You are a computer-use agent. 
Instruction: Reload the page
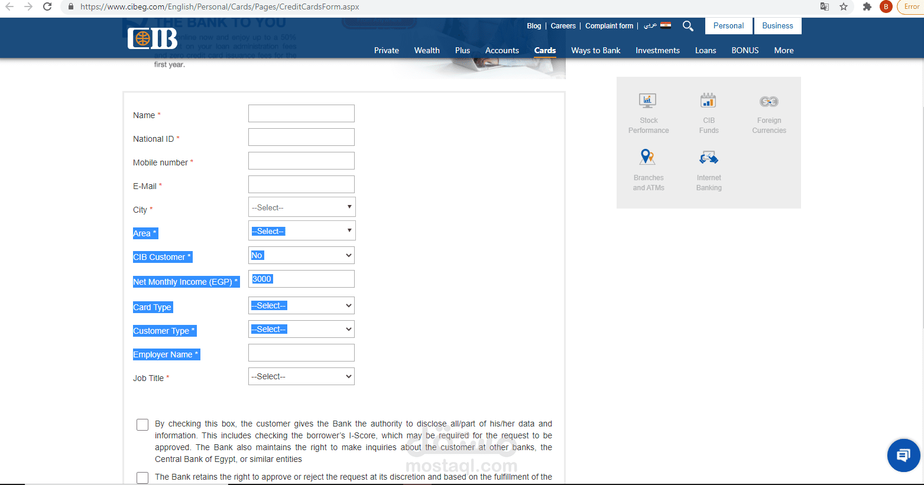[47, 7]
